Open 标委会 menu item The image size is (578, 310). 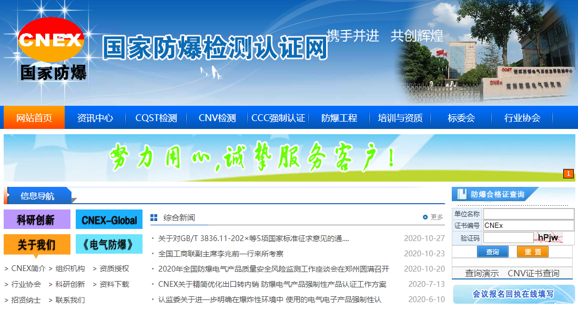click(x=461, y=118)
